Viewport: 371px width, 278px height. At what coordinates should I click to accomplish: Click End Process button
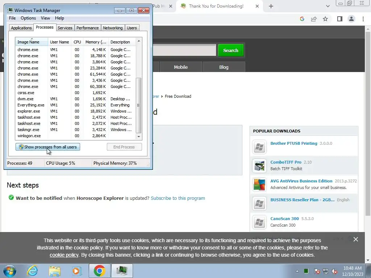(124, 147)
